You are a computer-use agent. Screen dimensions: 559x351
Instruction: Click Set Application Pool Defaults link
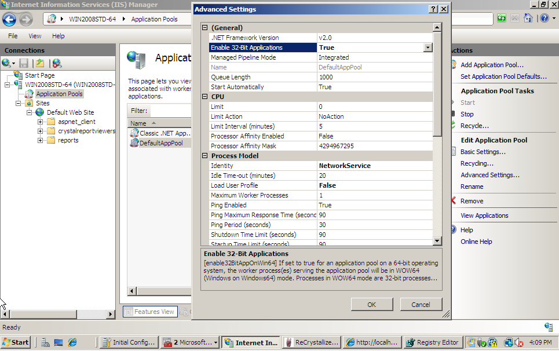(x=503, y=76)
